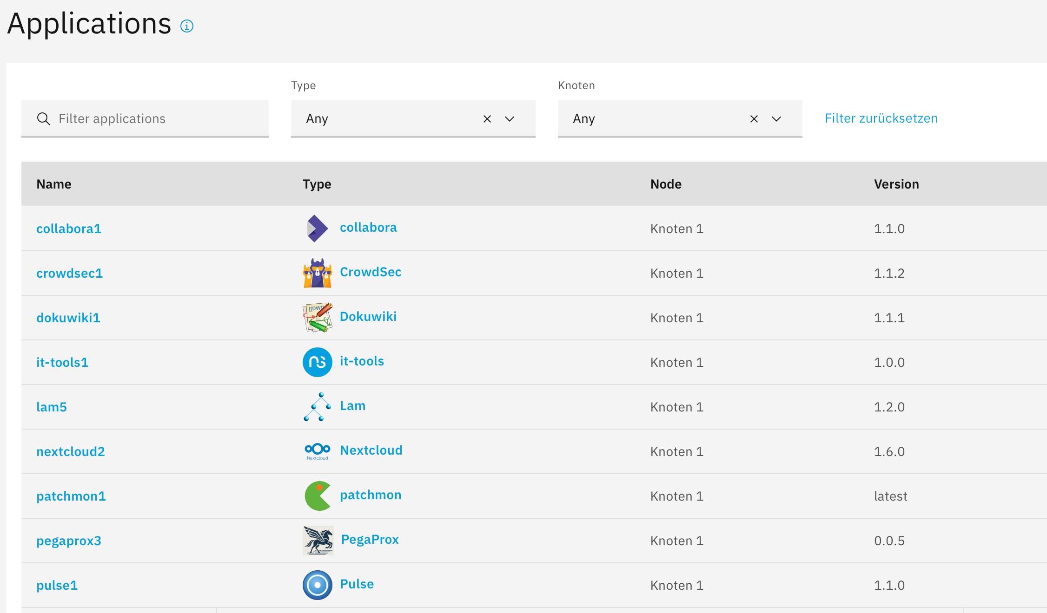The width and height of the screenshot is (1047, 613).
Task: Clear the Type filter selection
Action: point(487,119)
